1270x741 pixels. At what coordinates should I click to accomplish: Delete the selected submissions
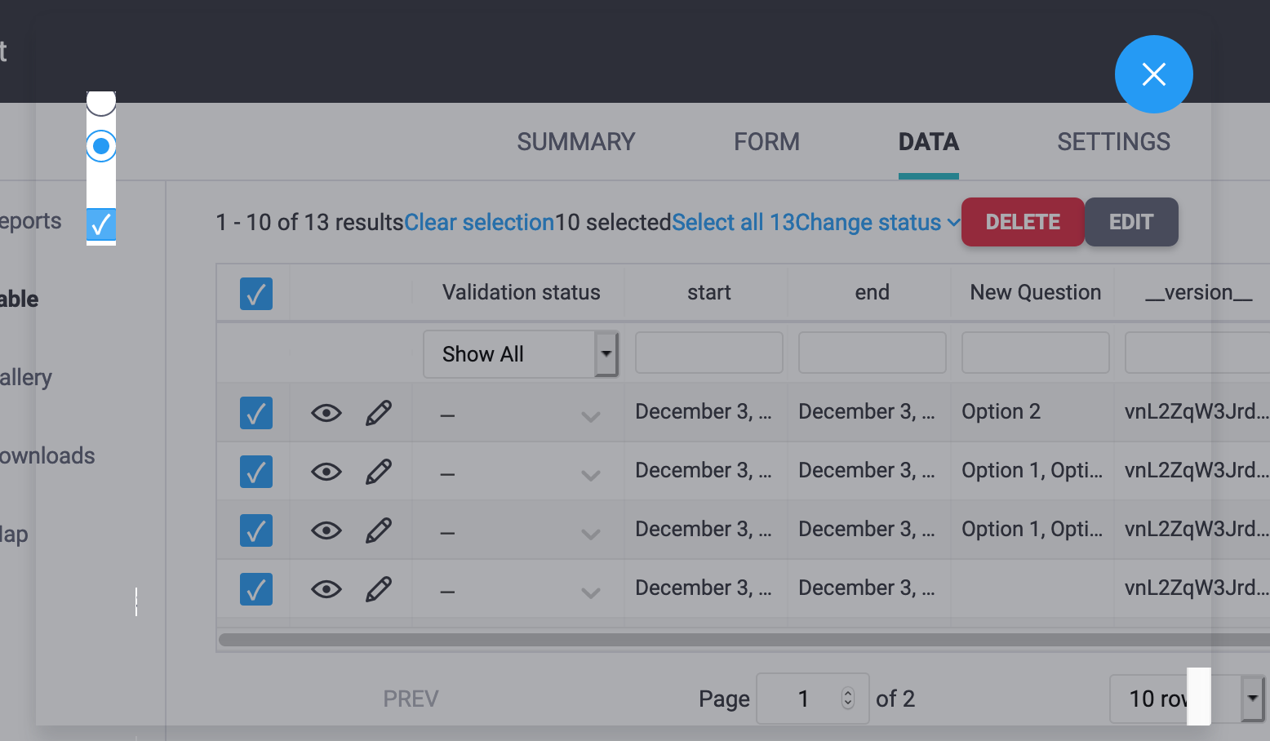[1023, 222]
